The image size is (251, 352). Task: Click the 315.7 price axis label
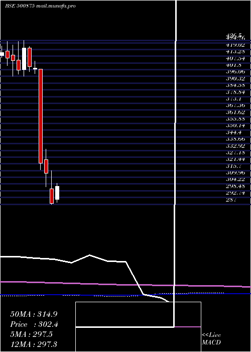[x=233, y=166]
